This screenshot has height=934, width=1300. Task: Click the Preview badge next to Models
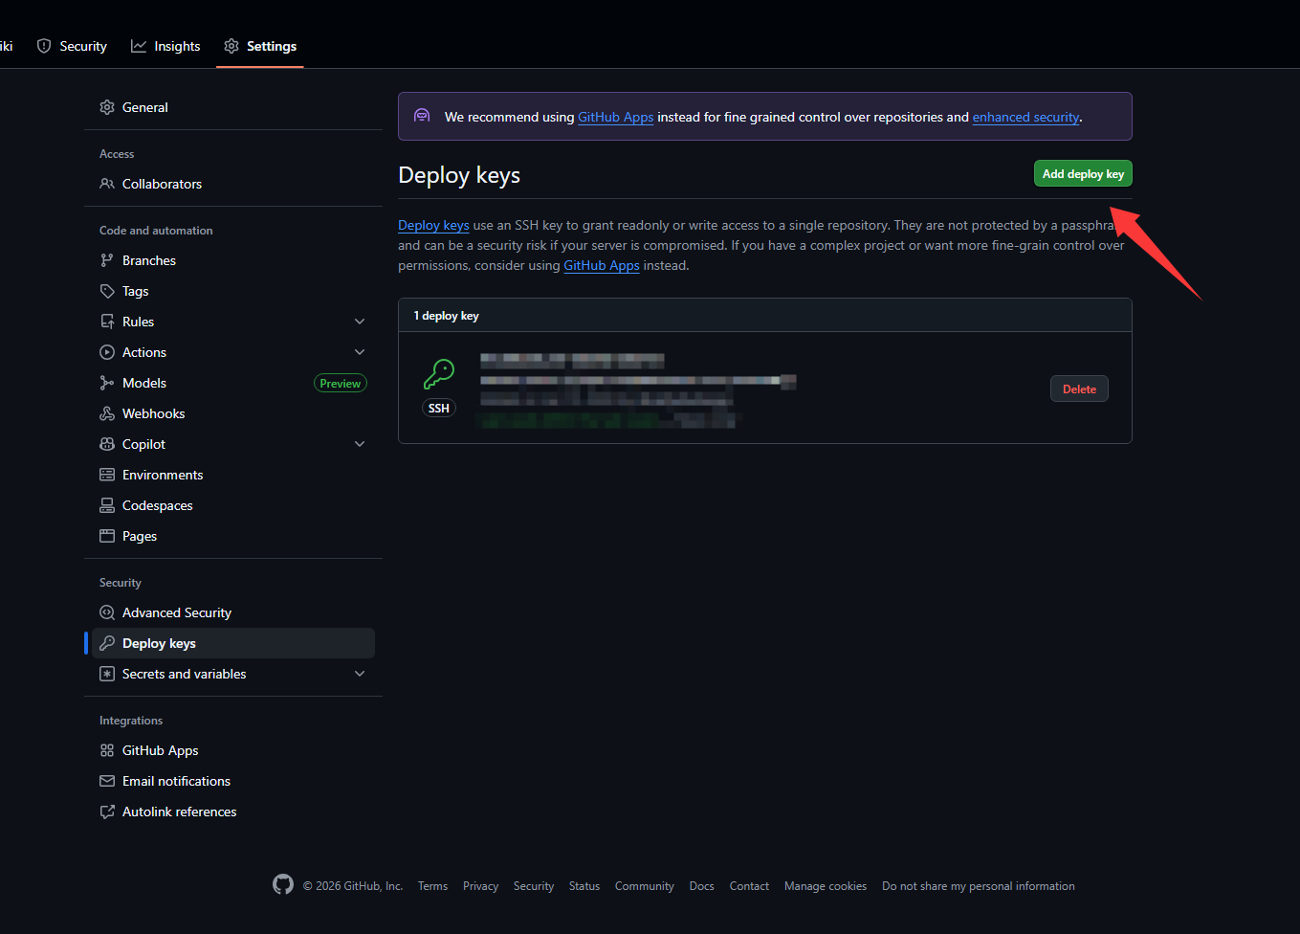point(340,382)
